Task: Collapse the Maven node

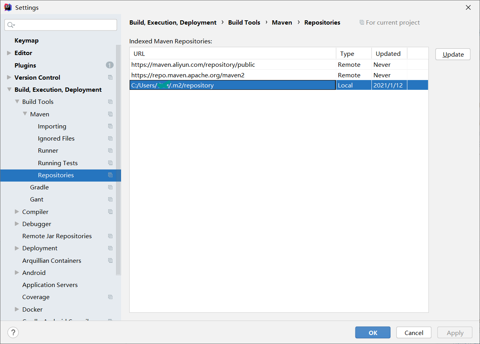Action: click(x=25, y=114)
